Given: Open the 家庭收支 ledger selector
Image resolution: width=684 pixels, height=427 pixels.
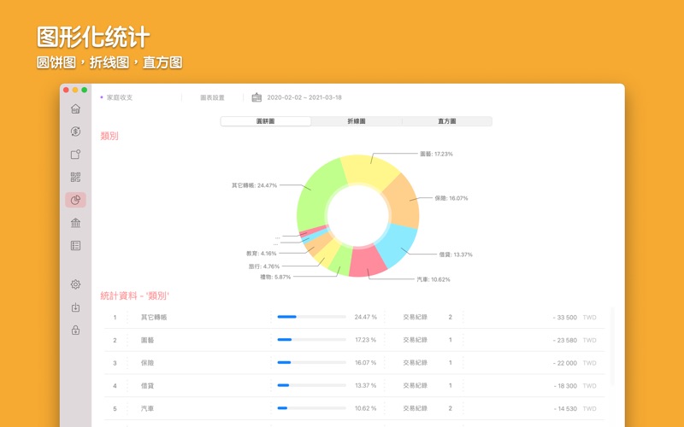Looking at the screenshot, I should point(119,97).
